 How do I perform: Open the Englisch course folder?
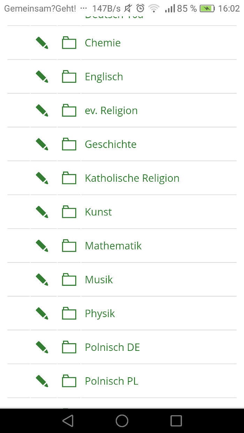pyautogui.click(x=104, y=77)
